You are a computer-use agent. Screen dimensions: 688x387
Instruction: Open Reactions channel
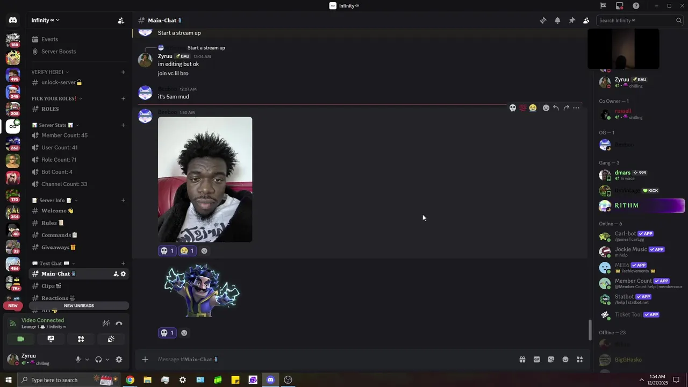click(78, 298)
